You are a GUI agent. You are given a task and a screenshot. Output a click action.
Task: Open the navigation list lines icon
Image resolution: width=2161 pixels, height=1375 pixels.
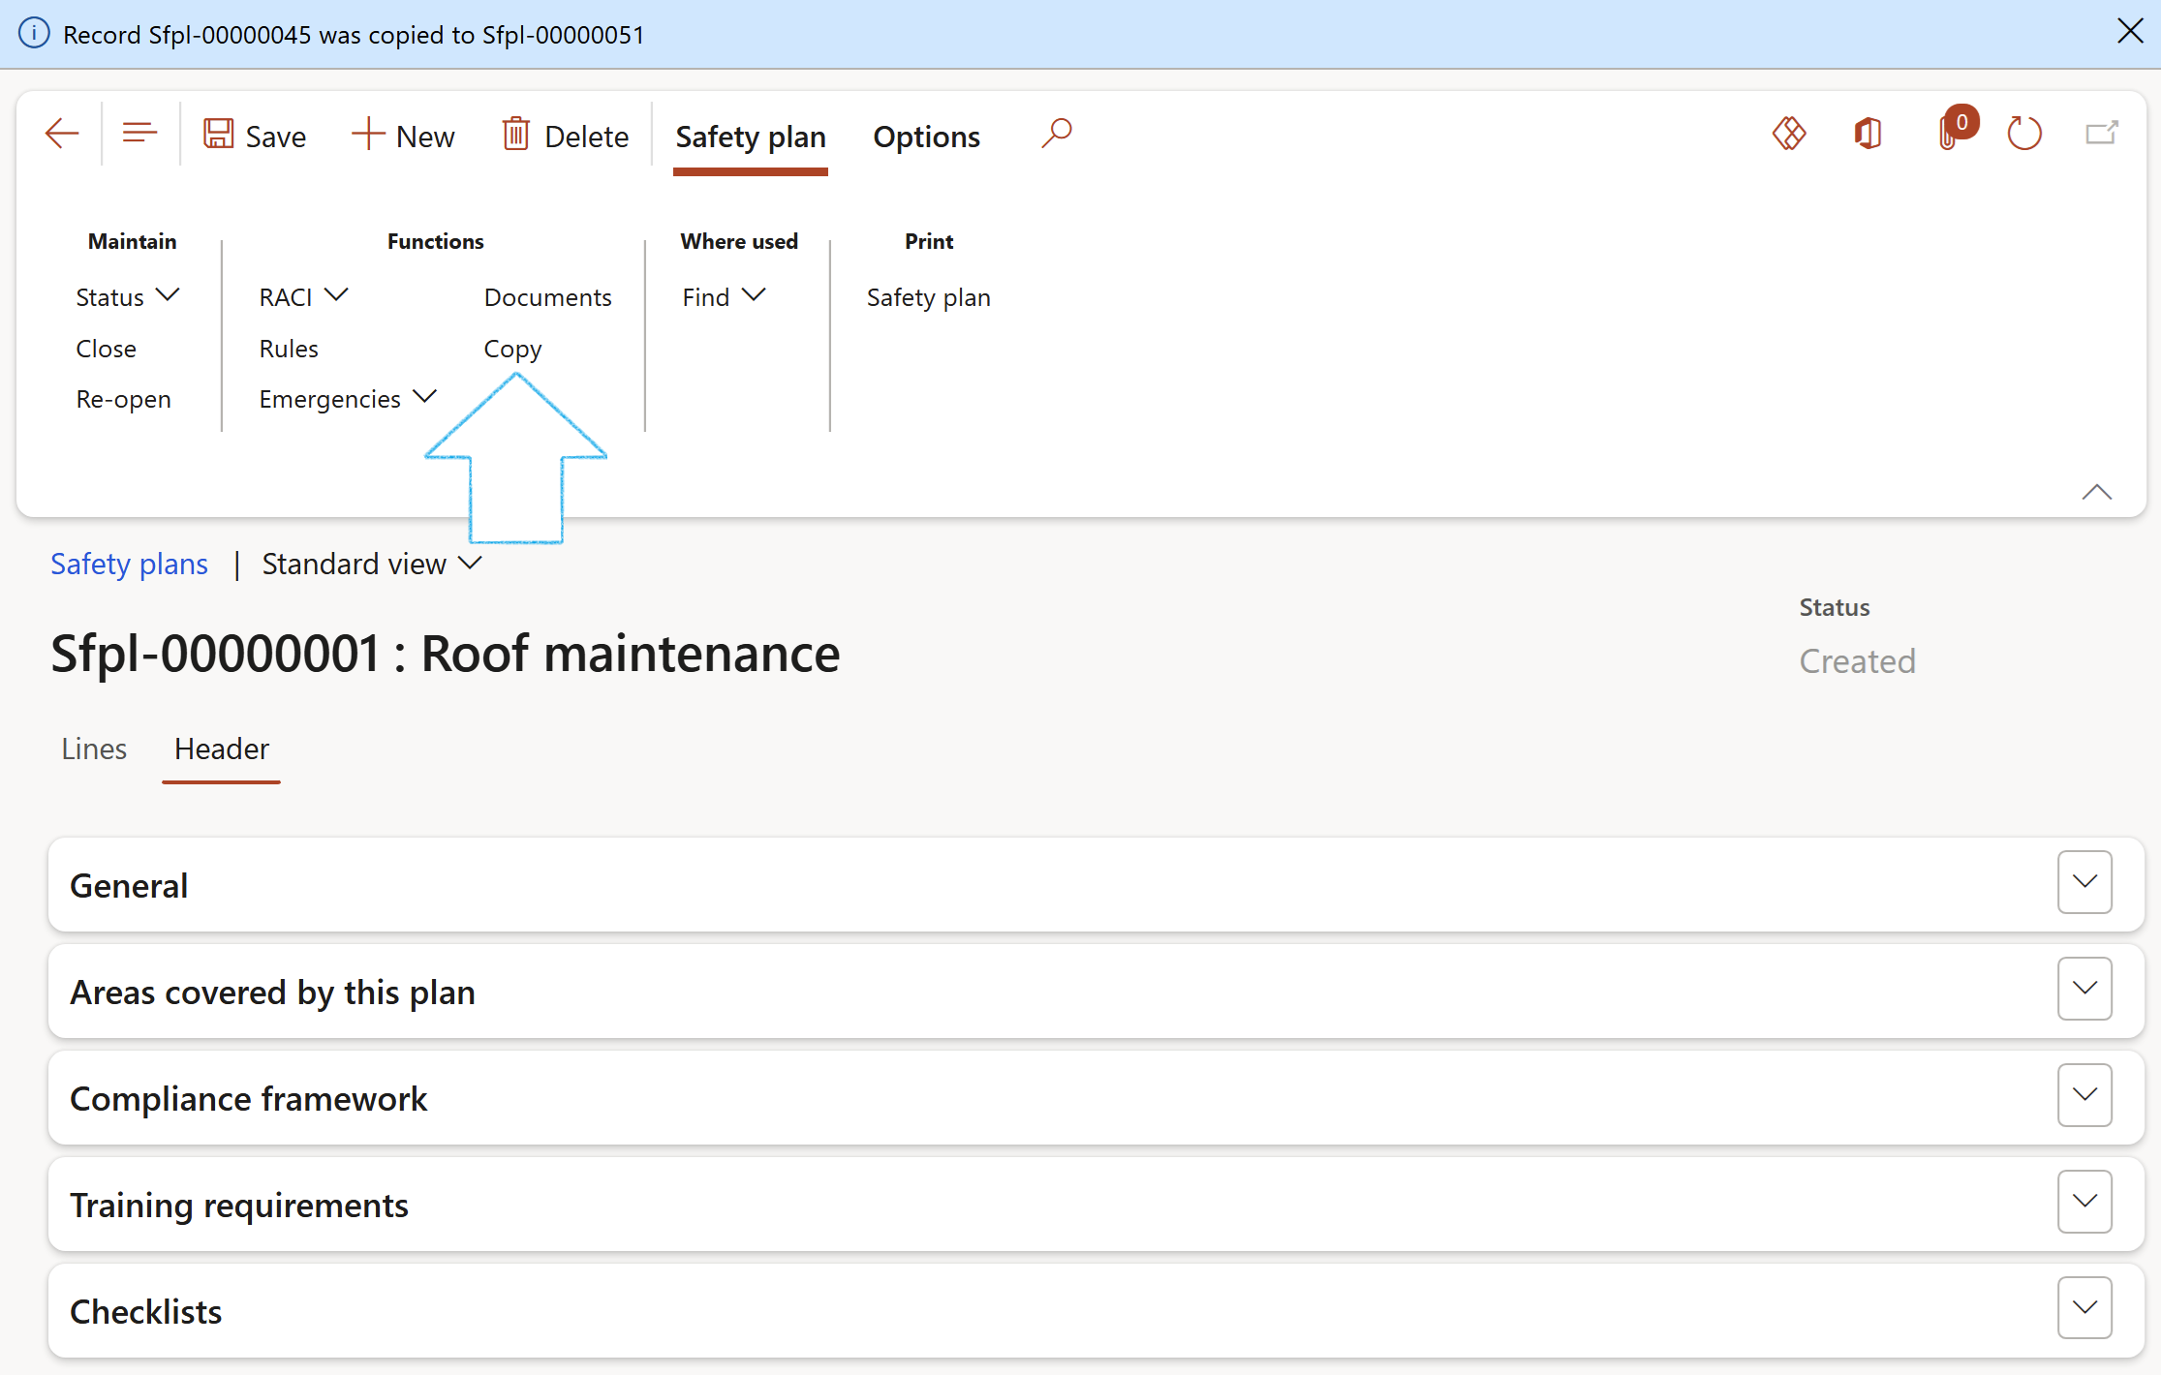pyautogui.click(x=139, y=134)
